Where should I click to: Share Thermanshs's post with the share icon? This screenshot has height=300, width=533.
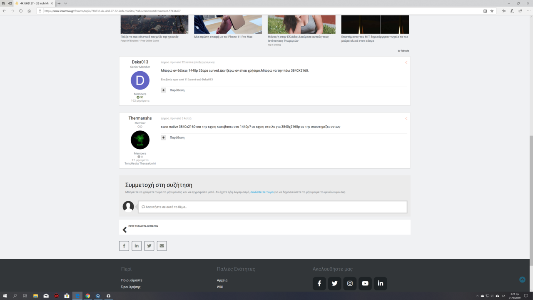(x=406, y=118)
